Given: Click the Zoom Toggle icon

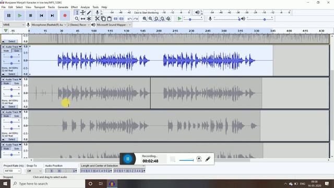Looking at the screenshot, I should (168, 19).
